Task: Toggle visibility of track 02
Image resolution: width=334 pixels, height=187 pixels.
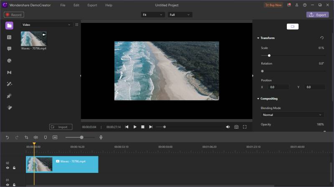Action: coord(8,168)
